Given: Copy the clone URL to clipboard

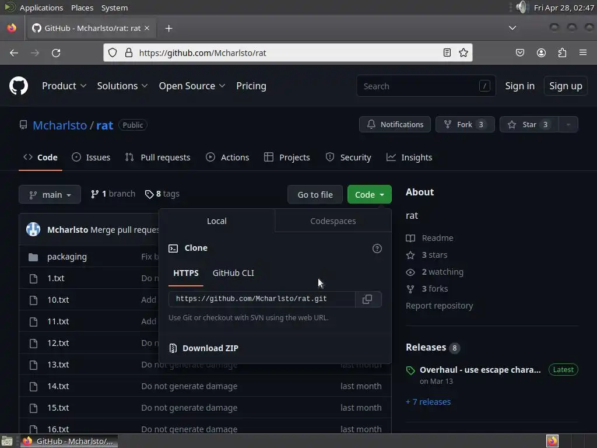Looking at the screenshot, I should pyautogui.click(x=367, y=299).
